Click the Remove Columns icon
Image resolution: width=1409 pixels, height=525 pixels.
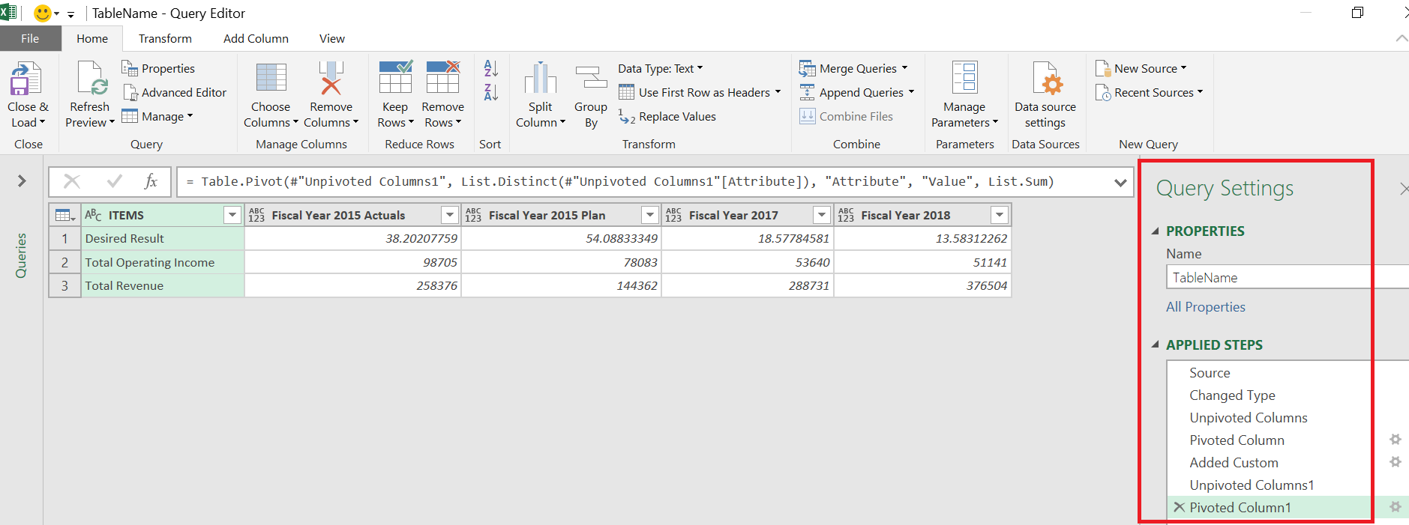[x=331, y=79]
